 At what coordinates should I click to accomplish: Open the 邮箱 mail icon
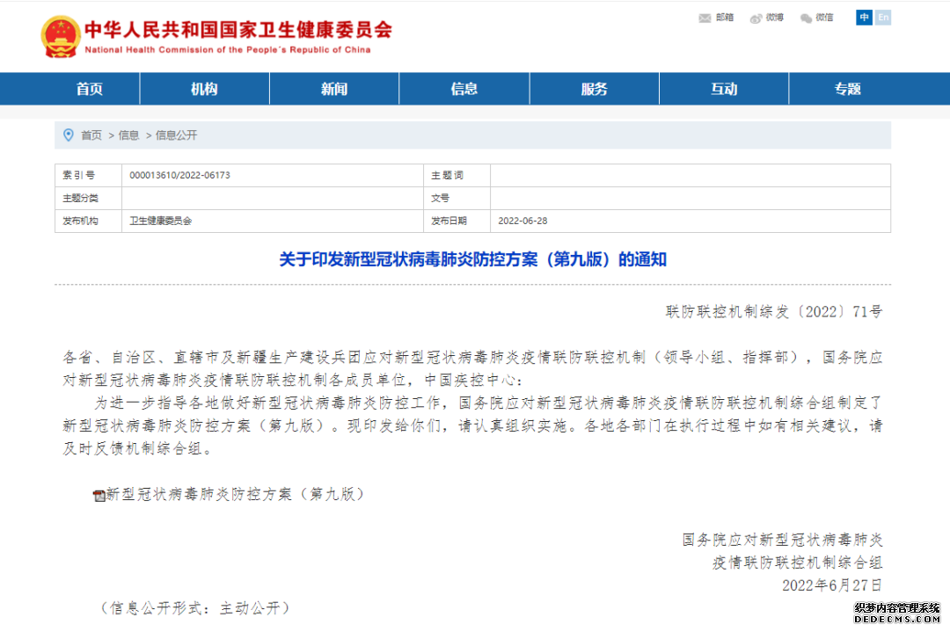pyautogui.click(x=705, y=18)
